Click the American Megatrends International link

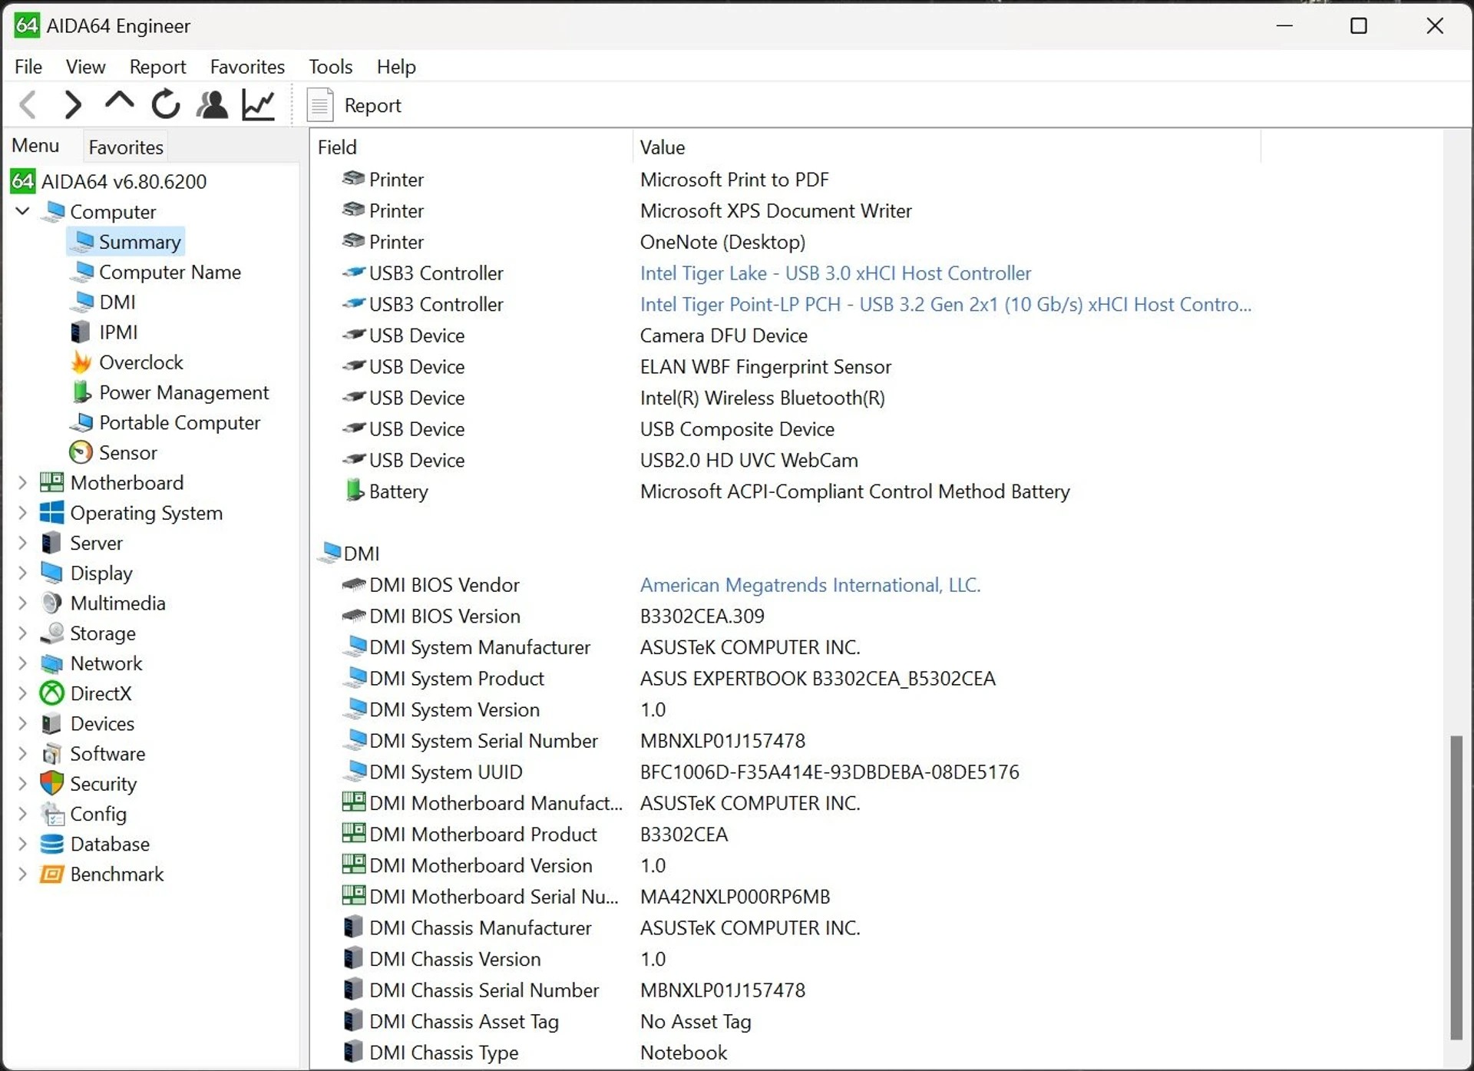click(x=810, y=585)
